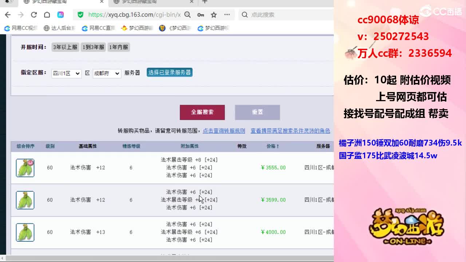
Task: Open the three-dots more menu in address bar
Action: tap(227, 15)
